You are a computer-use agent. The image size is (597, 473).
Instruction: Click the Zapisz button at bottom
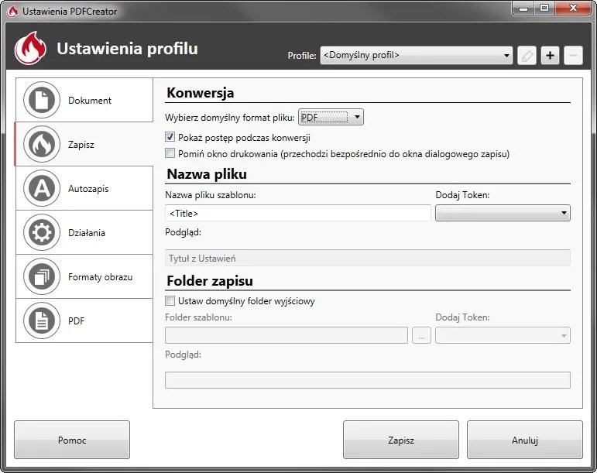coord(401,440)
